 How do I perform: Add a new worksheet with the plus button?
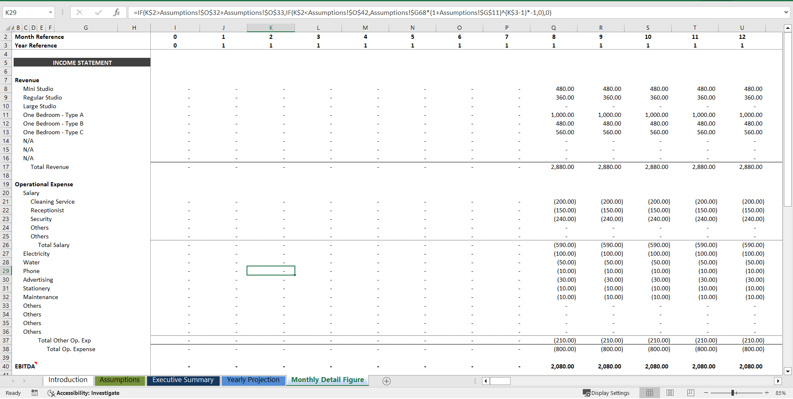[387, 381]
